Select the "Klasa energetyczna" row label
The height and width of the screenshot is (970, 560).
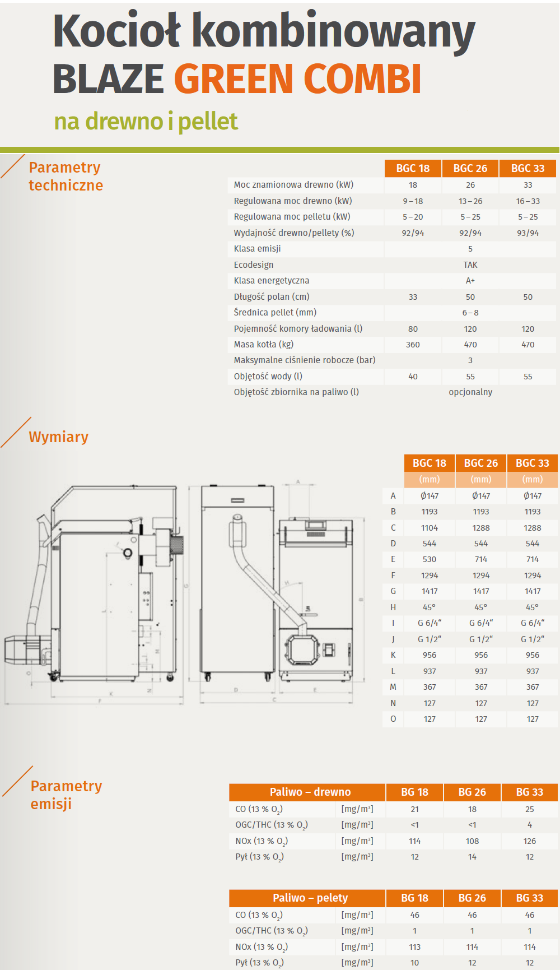click(x=272, y=280)
